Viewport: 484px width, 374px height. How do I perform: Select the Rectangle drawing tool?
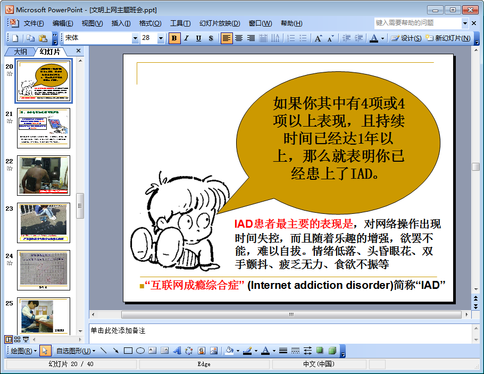coord(128,351)
